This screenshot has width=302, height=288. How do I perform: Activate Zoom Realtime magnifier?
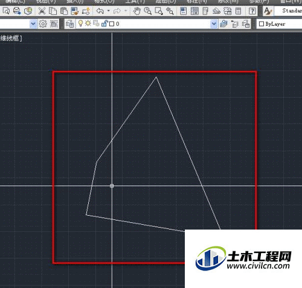148,11
